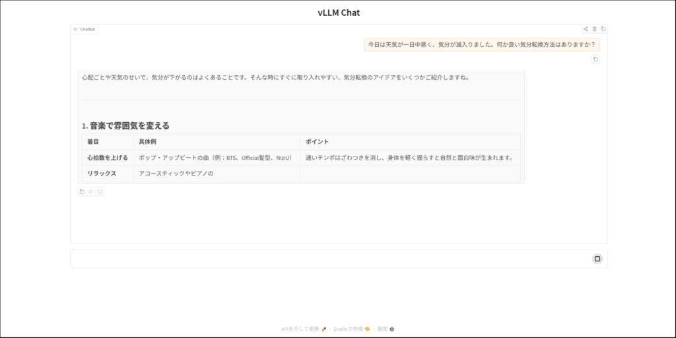Screen dimensions: 676x338
Task: Click the vLLM Chat page title
Action: pyautogui.click(x=338, y=13)
